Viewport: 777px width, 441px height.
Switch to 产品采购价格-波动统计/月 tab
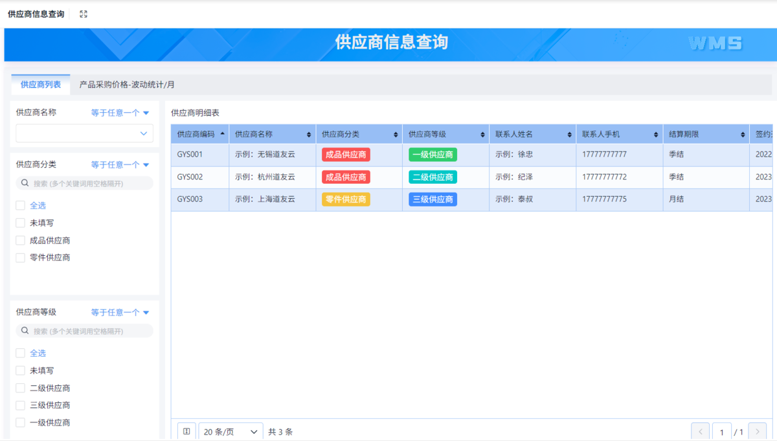(x=127, y=84)
